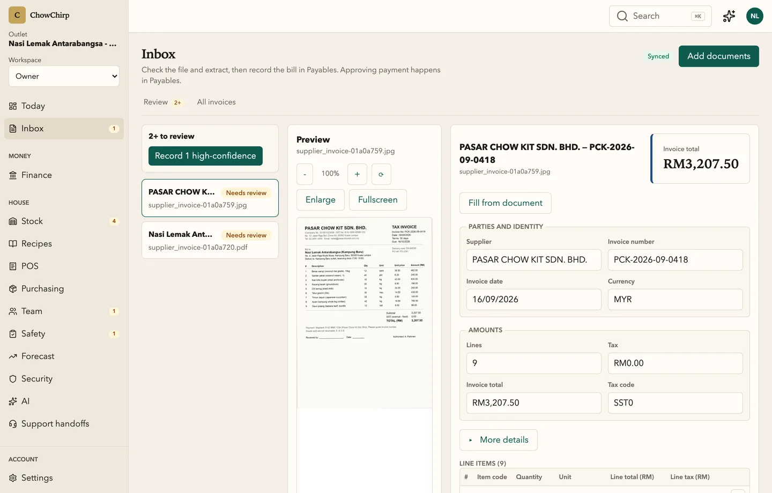772x493 pixels.
Task: Reset preview rotation with the refresh icon
Action: click(381, 174)
